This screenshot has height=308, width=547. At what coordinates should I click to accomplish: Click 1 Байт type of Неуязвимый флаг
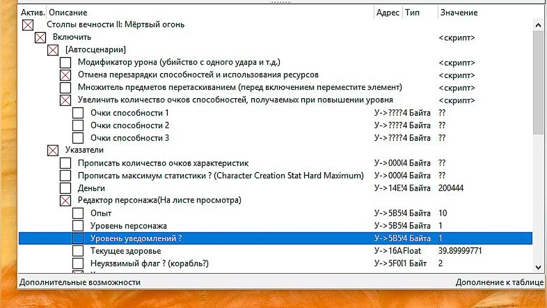(414, 263)
